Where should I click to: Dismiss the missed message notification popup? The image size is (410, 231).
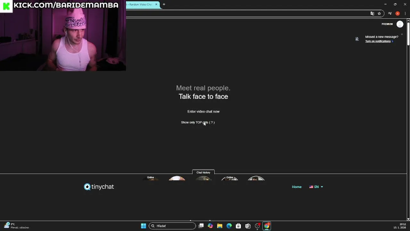pyautogui.click(x=402, y=34)
